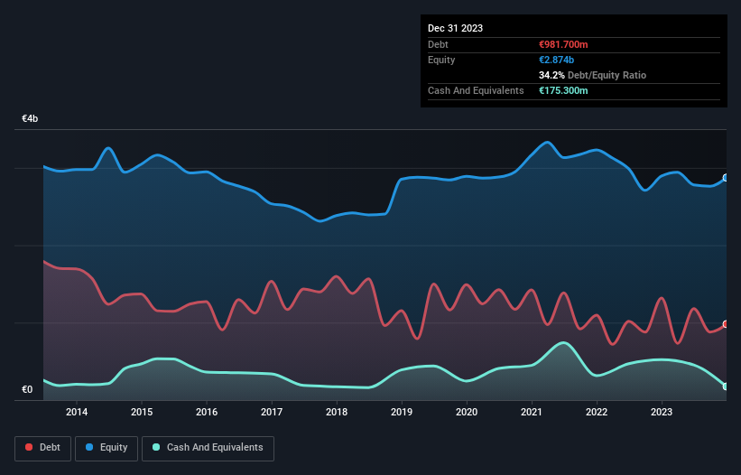Click the 2021 x-axis label

pyautogui.click(x=532, y=412)
